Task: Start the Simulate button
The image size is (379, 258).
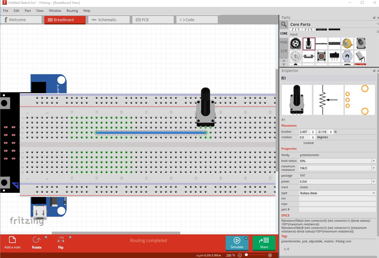Action: 237,243
